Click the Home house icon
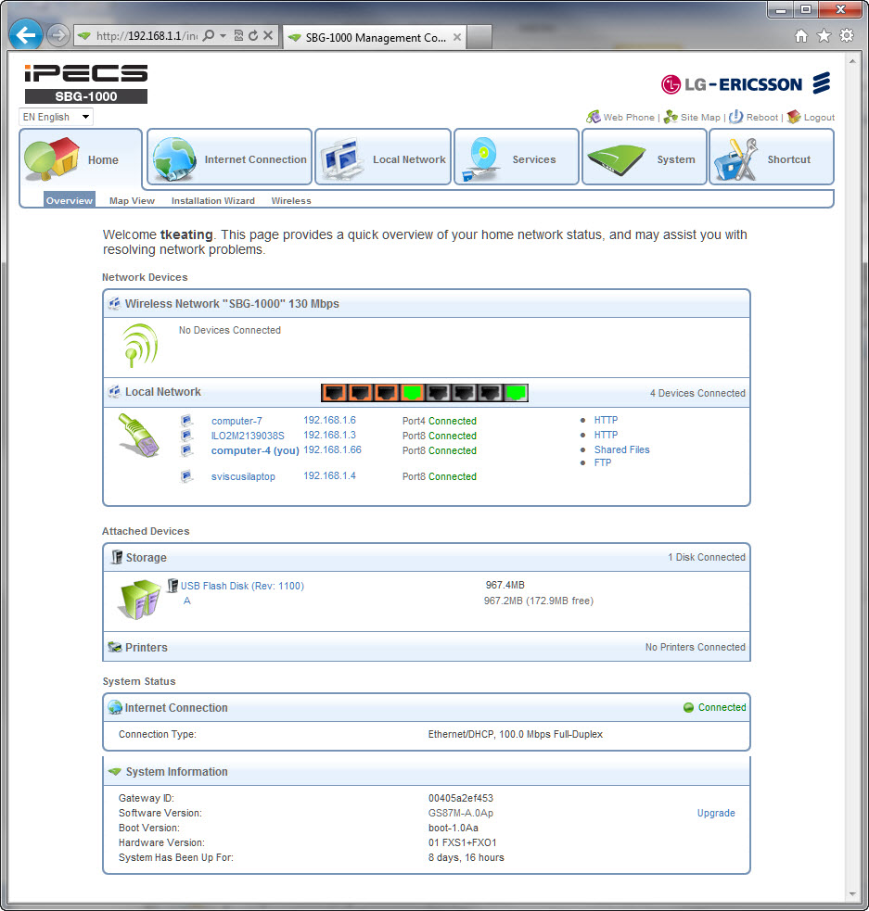Image resolution: width=869 pixels, height=911 pixels. click(51, 158)
